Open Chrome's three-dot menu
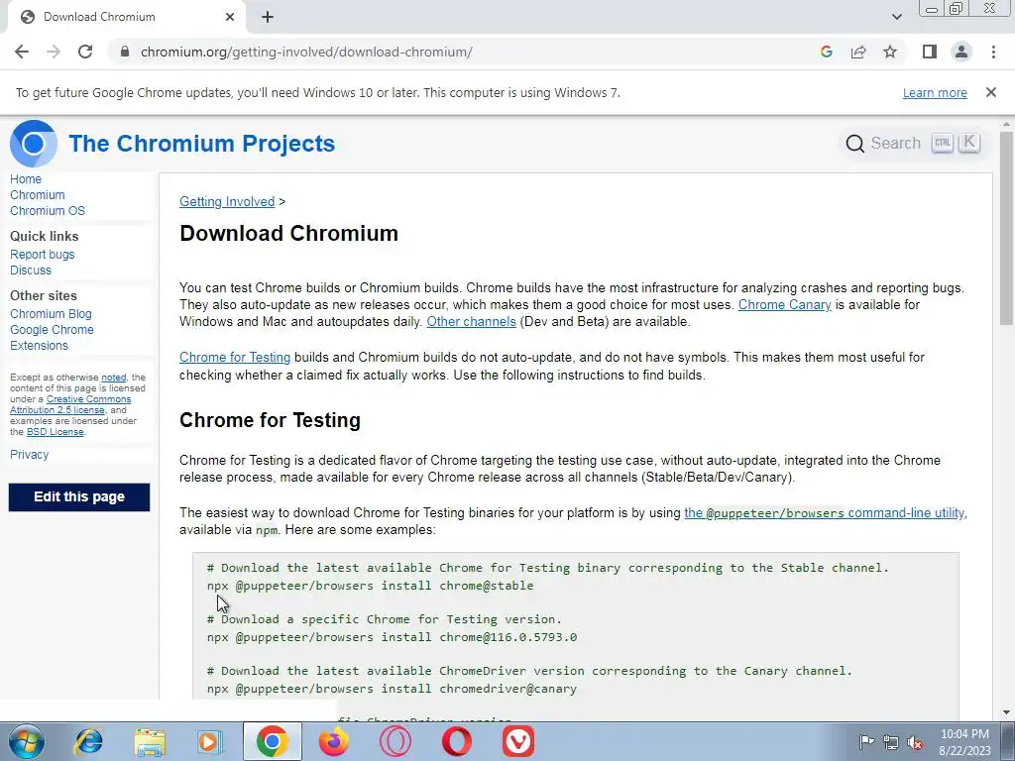This screenshot has width=1015, height=761. (993, 52)
